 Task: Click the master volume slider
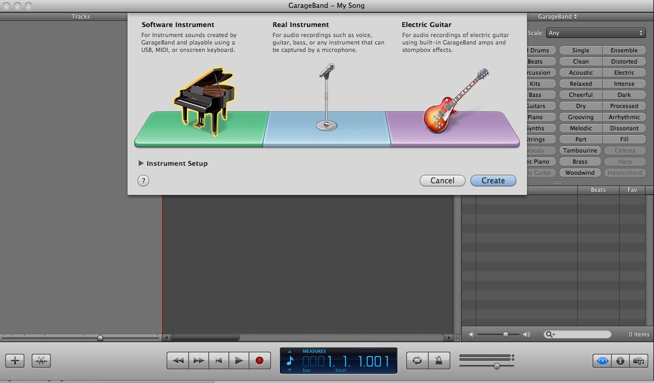pos(486,366)
